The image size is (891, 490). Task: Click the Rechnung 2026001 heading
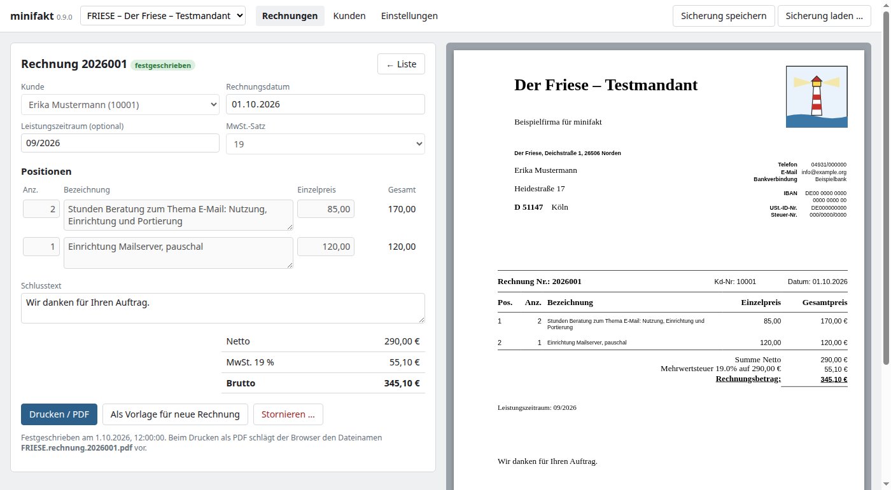coord(74,64)
